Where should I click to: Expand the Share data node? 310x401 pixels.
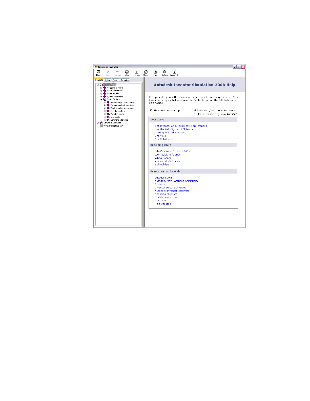tap(105, 117)
